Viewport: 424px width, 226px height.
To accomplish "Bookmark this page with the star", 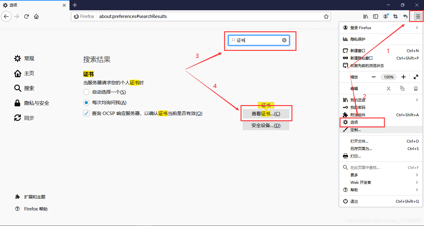I will 326,16.
